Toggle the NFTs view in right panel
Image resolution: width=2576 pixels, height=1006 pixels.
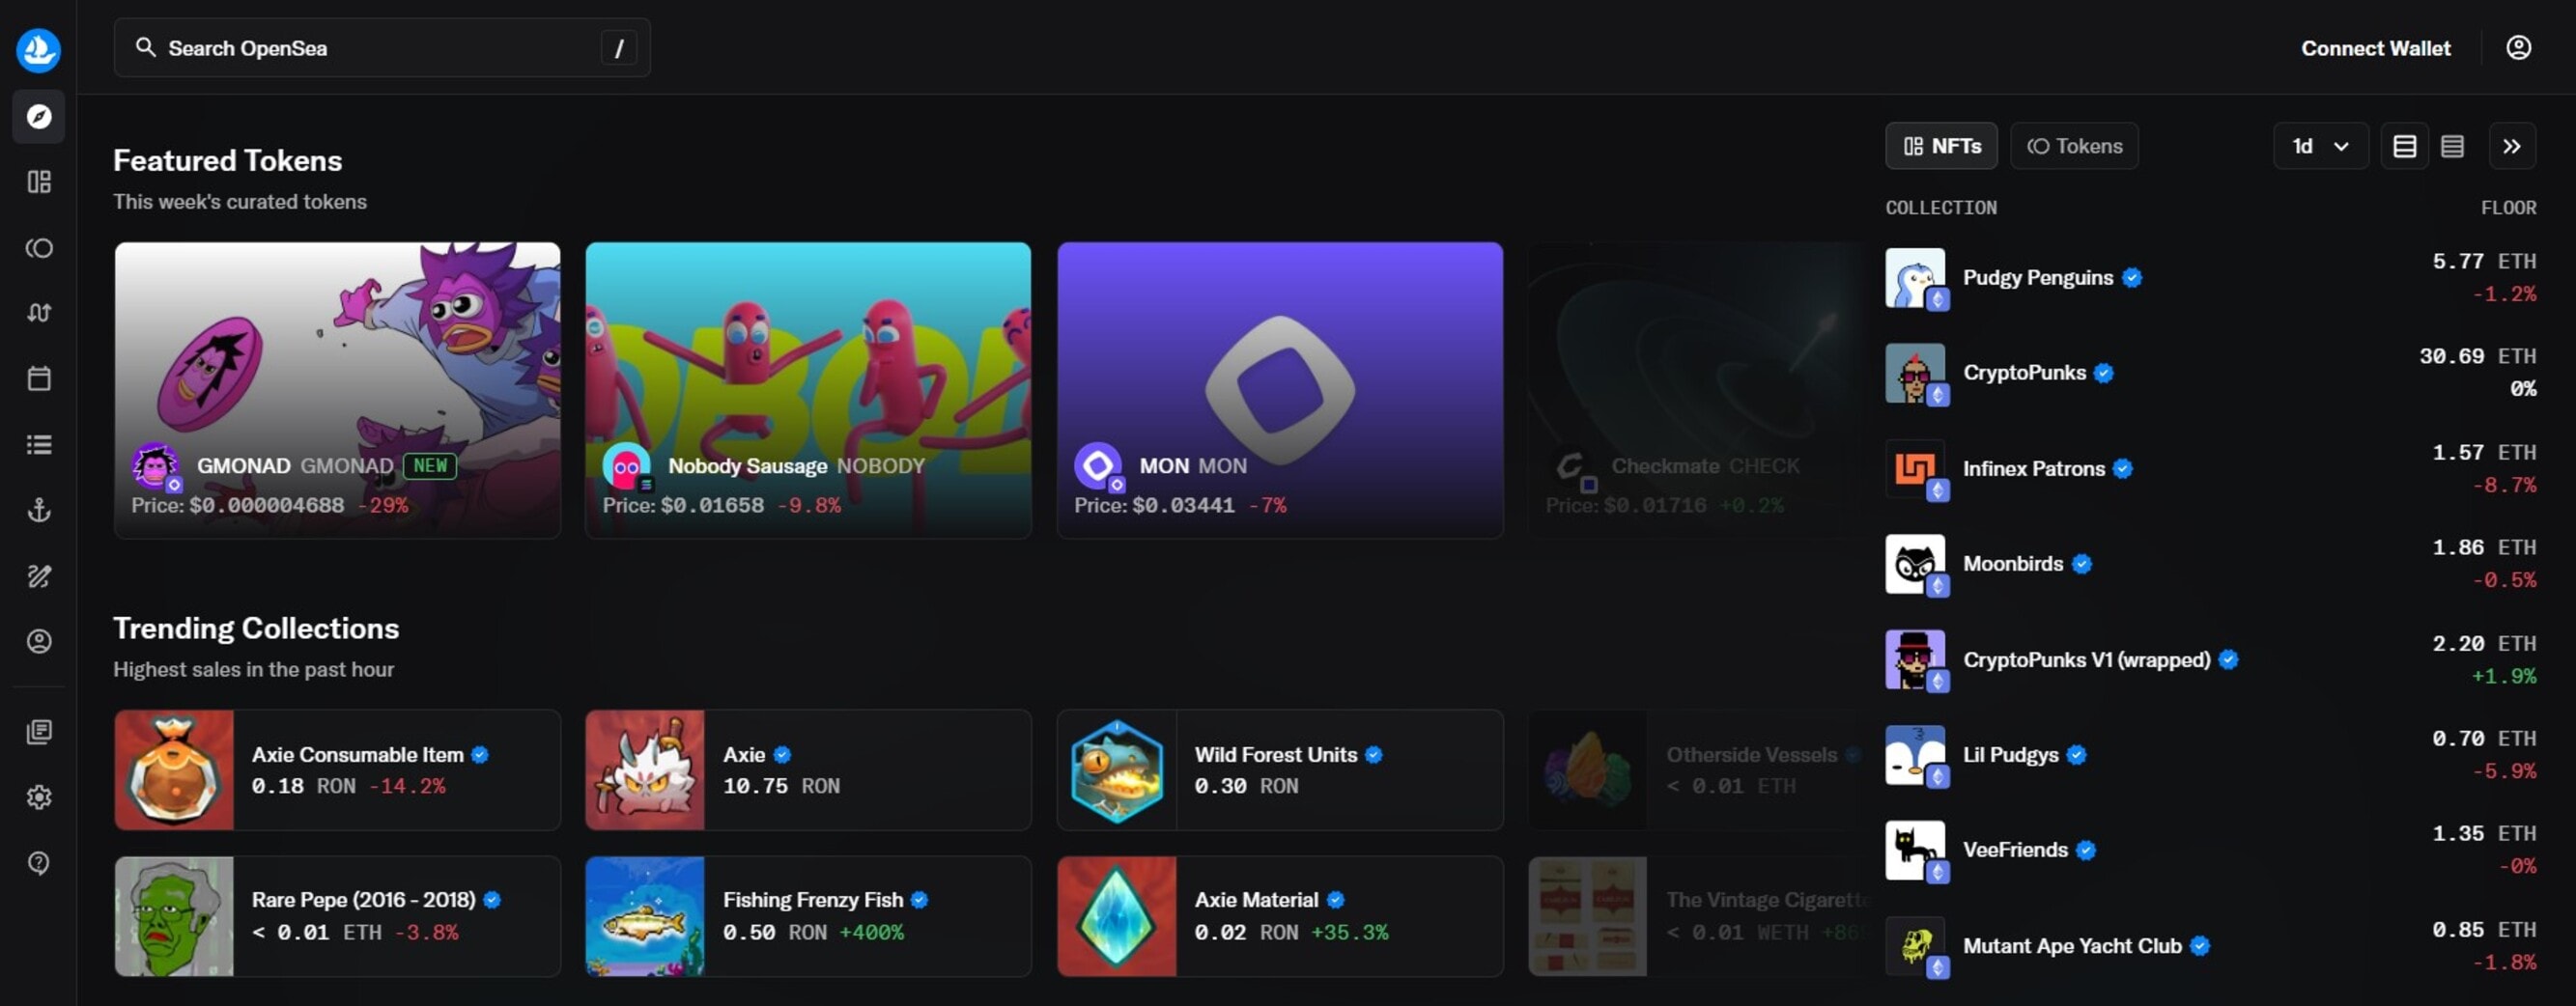tap(1940, 145)
